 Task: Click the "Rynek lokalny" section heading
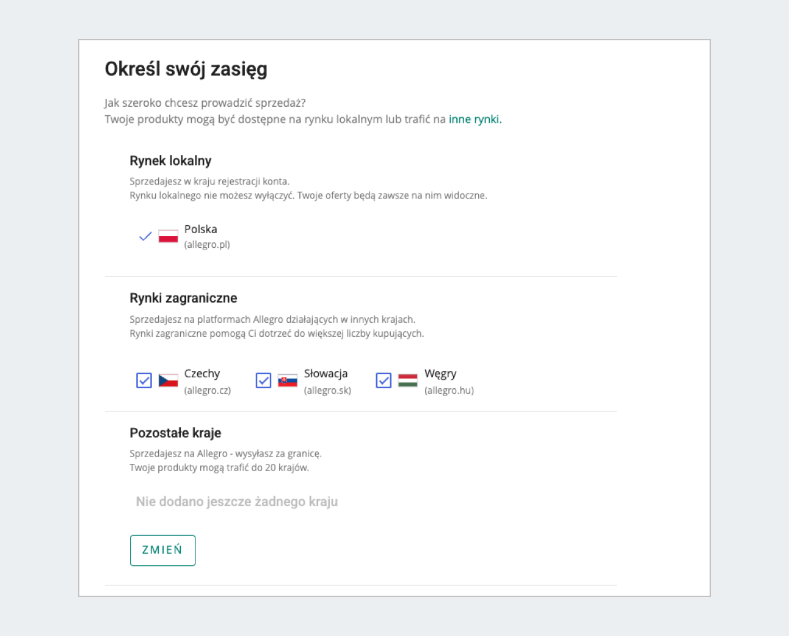click(170, 161)
